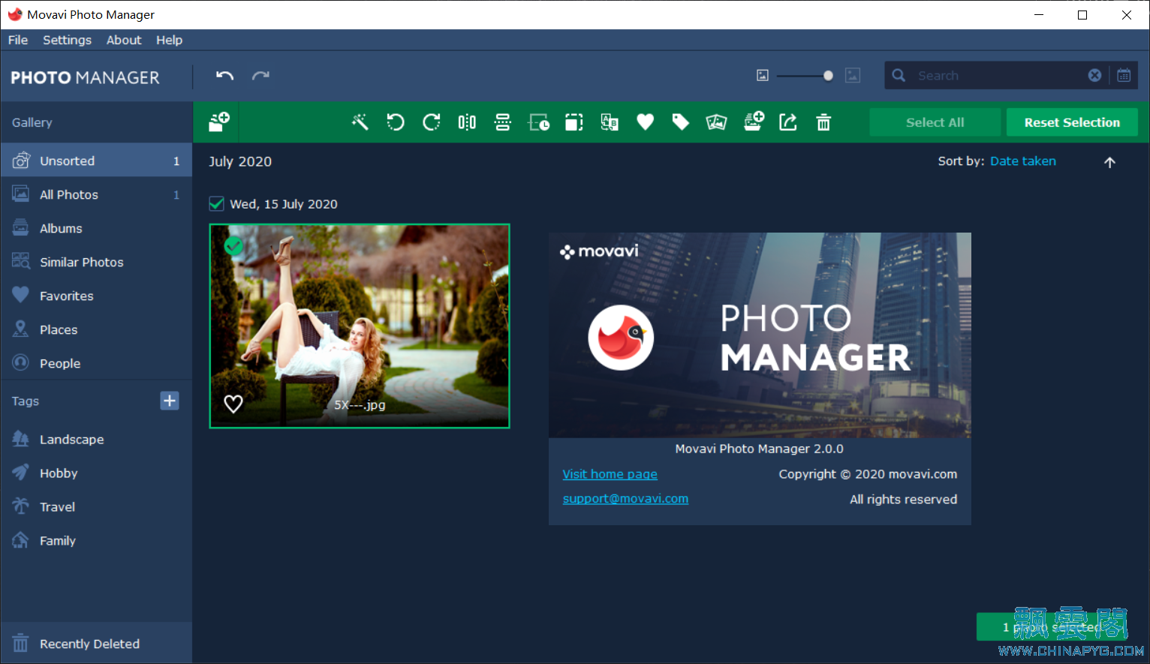Toggle sort direction arrow

tap(1110, 162)
